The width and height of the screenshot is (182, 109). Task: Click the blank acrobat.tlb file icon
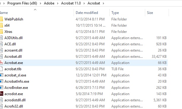tap(1, 69)
